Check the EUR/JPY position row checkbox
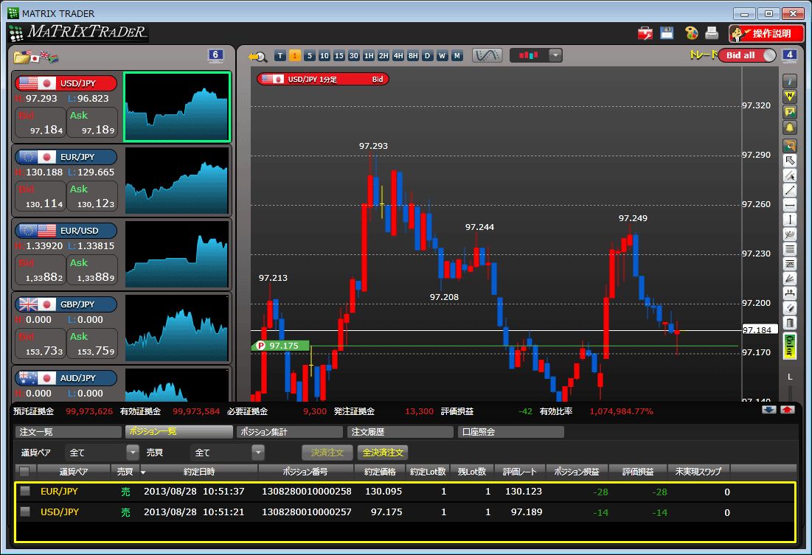Viewport: 812px width, 555px height. pos(25,492)
